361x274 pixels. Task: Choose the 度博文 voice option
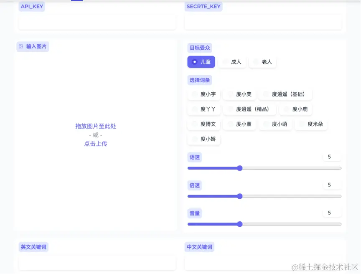(204, 124)
